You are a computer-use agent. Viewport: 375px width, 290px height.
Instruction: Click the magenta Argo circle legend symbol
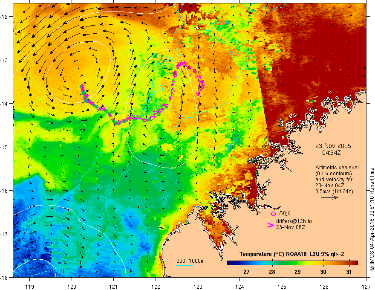tap(273, 214)
